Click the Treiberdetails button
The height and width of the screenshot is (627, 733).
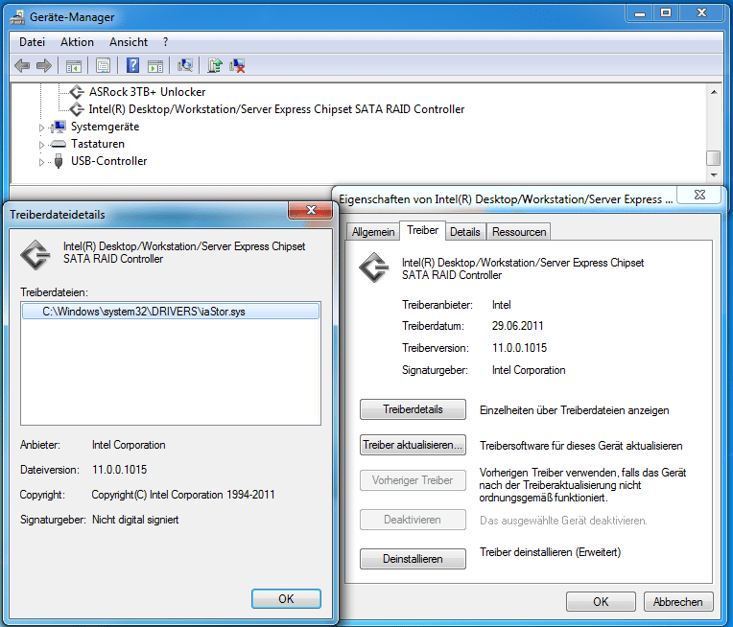pyautogui.click(x=413, y=409)
